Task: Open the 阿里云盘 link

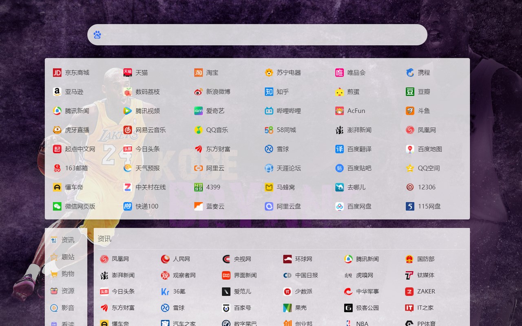Action: [x=283, y=206]
